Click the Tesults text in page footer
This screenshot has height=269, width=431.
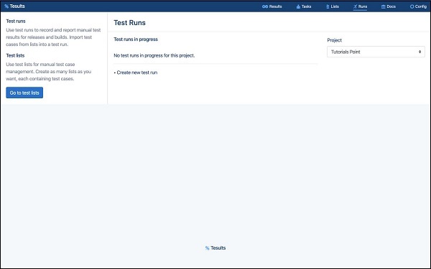click(x=218, y=248)
